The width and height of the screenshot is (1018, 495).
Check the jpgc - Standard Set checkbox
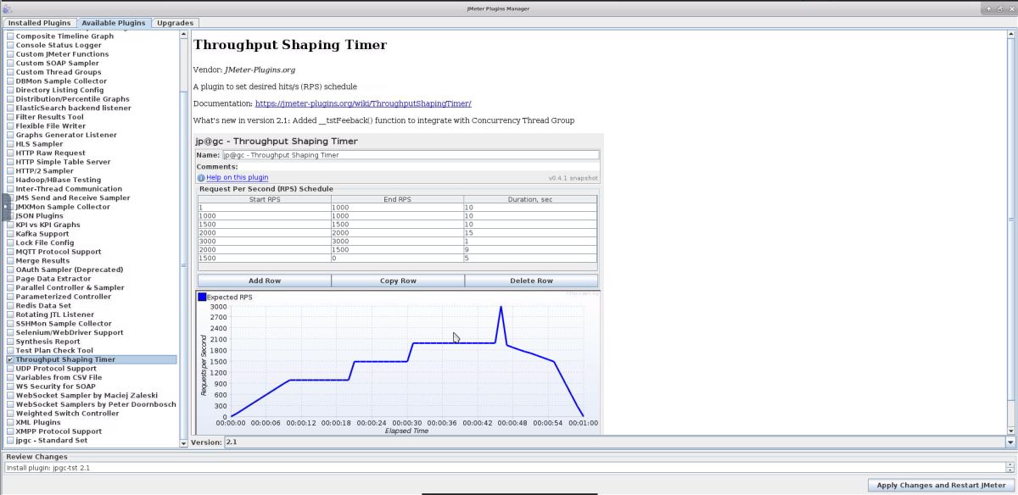coord(10,441)
